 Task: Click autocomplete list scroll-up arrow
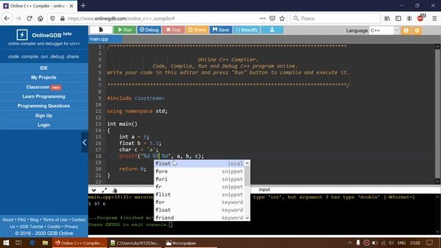click(247, 163)
